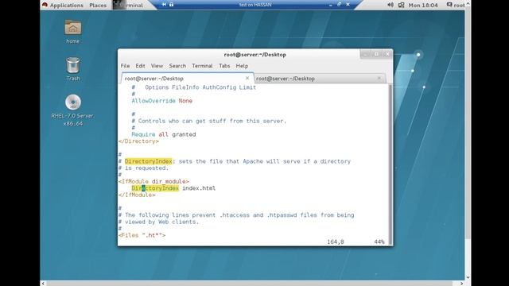Open the File menu in terminal
Image resolution: width=509 pixels, height=286 pixels.
pos(125,66)
